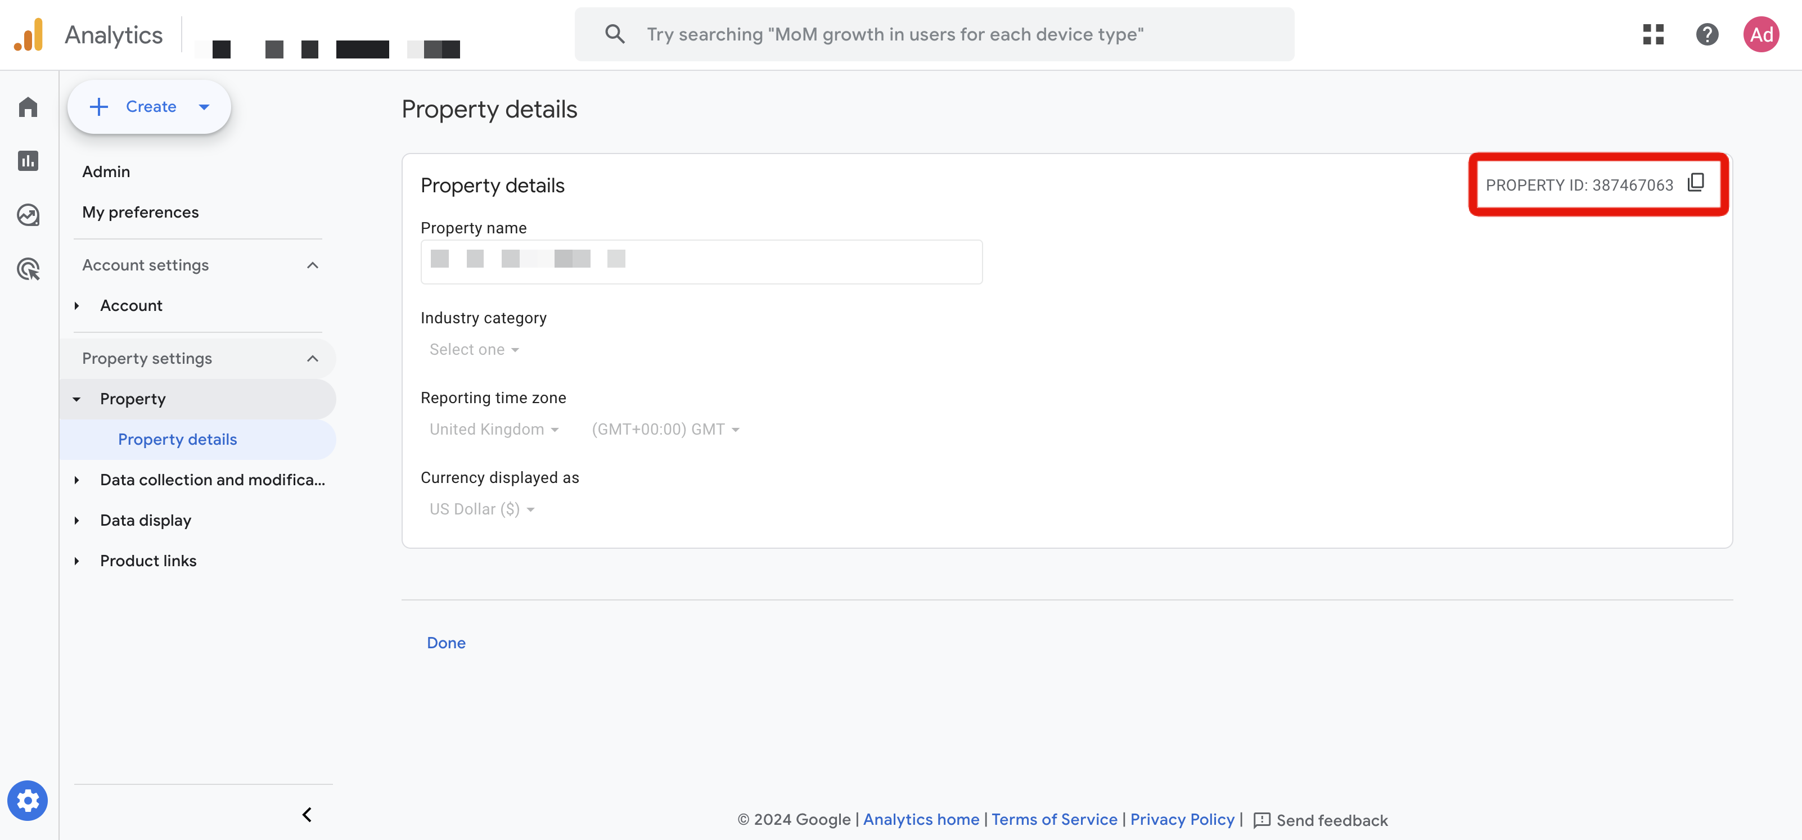This screenshot has width=1802, height=840.
Task: Expand Data collection and modification
Action: click(77, 480)
